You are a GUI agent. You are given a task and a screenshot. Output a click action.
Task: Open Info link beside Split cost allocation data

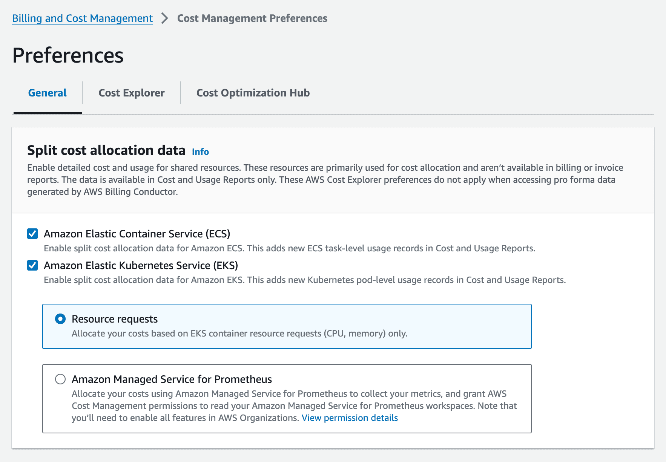(200, 151)
